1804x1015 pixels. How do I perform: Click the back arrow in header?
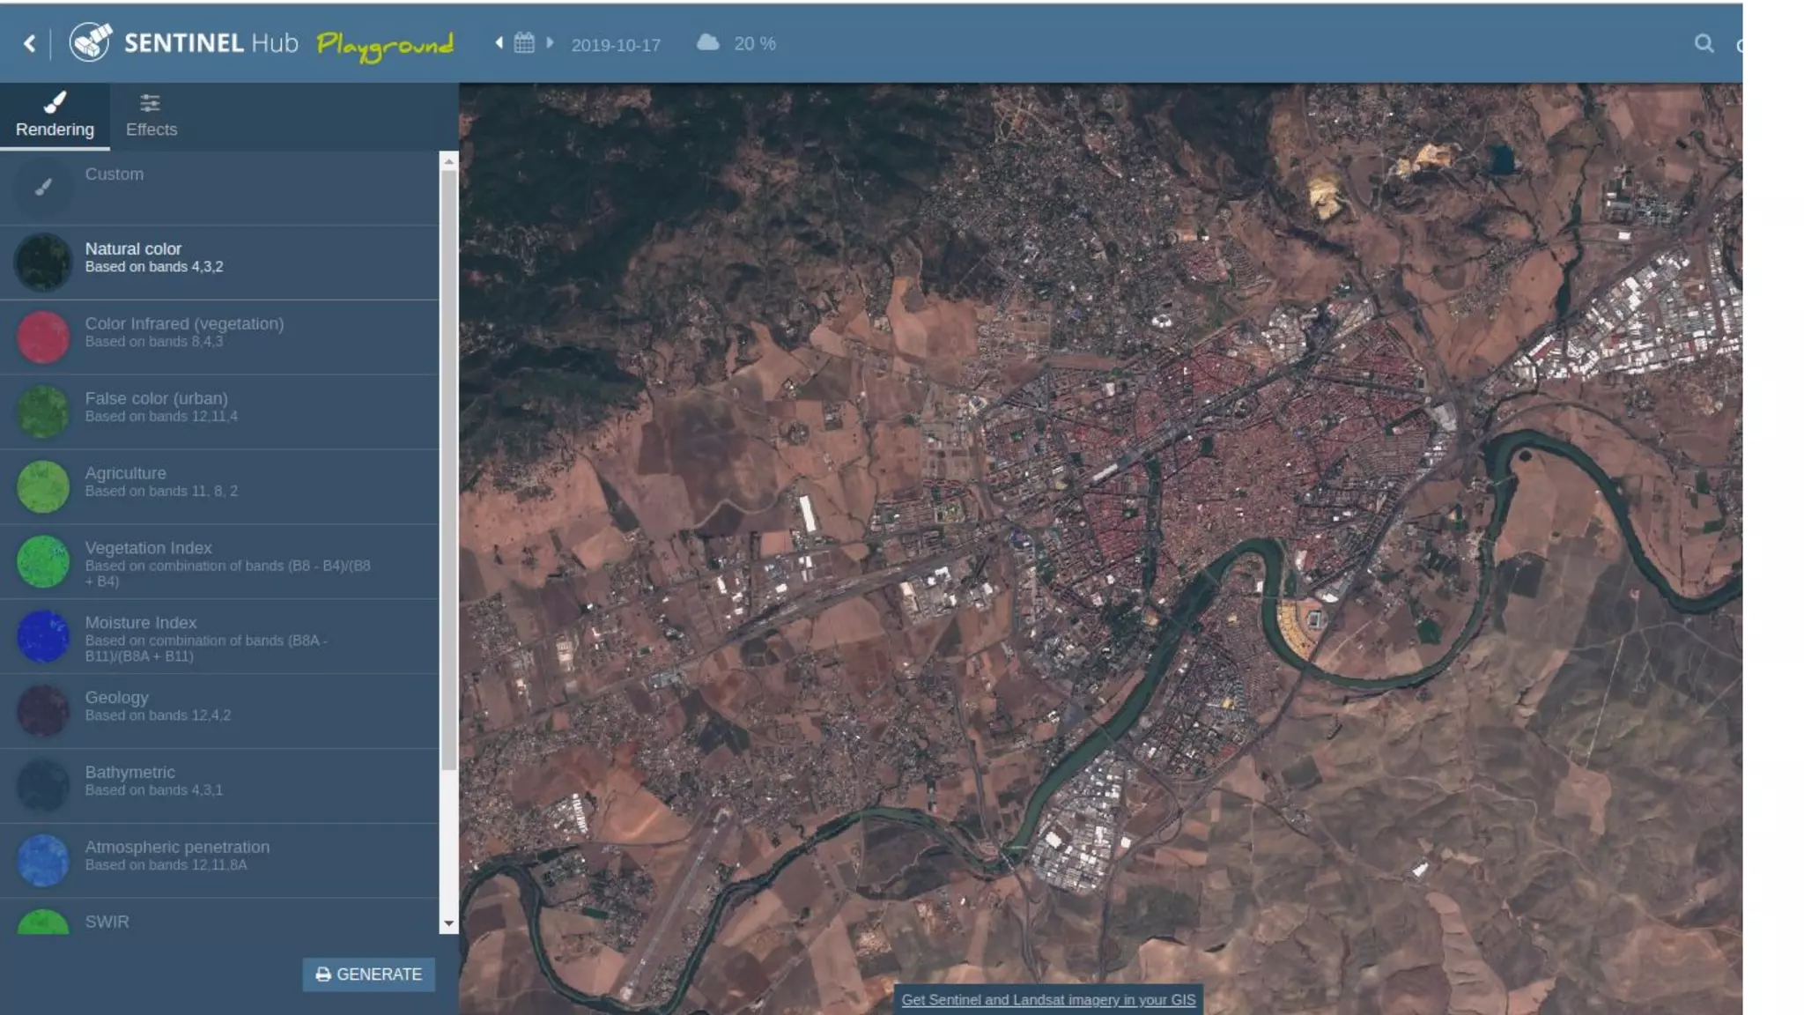point(30,43)
